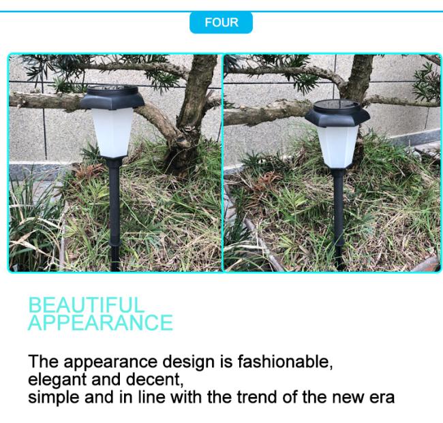Select the white lampshade in left photo
The height and width of the screenshot is (423, 443).
pyautogui.click(x=112, y=132)
